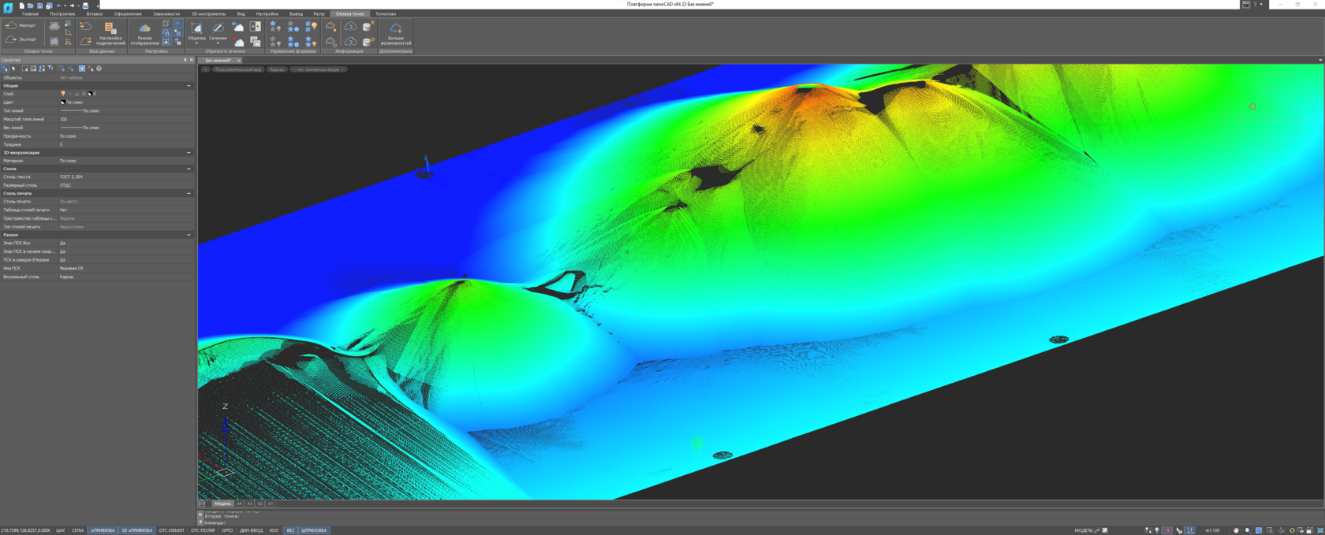Toggle ШТРИХОВКА in status bar
Screen dimensions: 1325x535
point(314,530)
